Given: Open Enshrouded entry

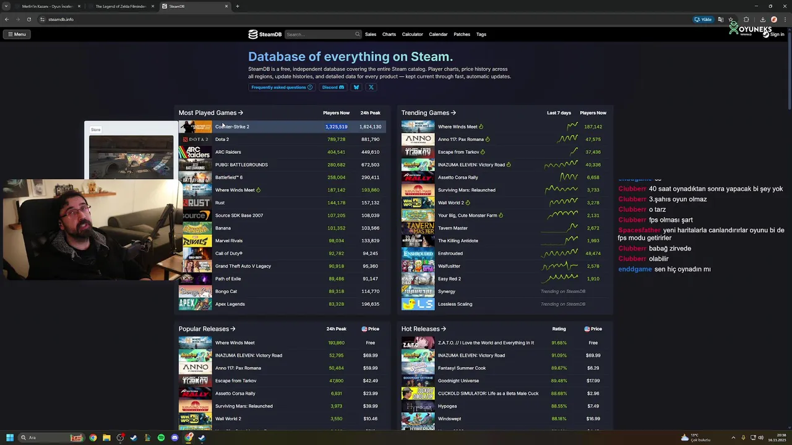Looking at the screenshot, I should pos(450,253).
